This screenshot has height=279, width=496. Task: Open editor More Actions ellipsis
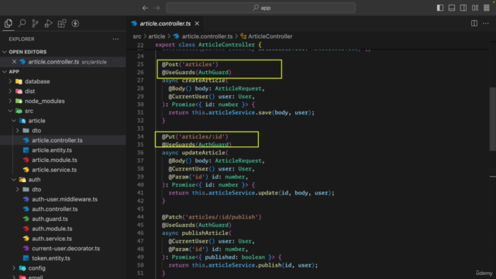486,23
